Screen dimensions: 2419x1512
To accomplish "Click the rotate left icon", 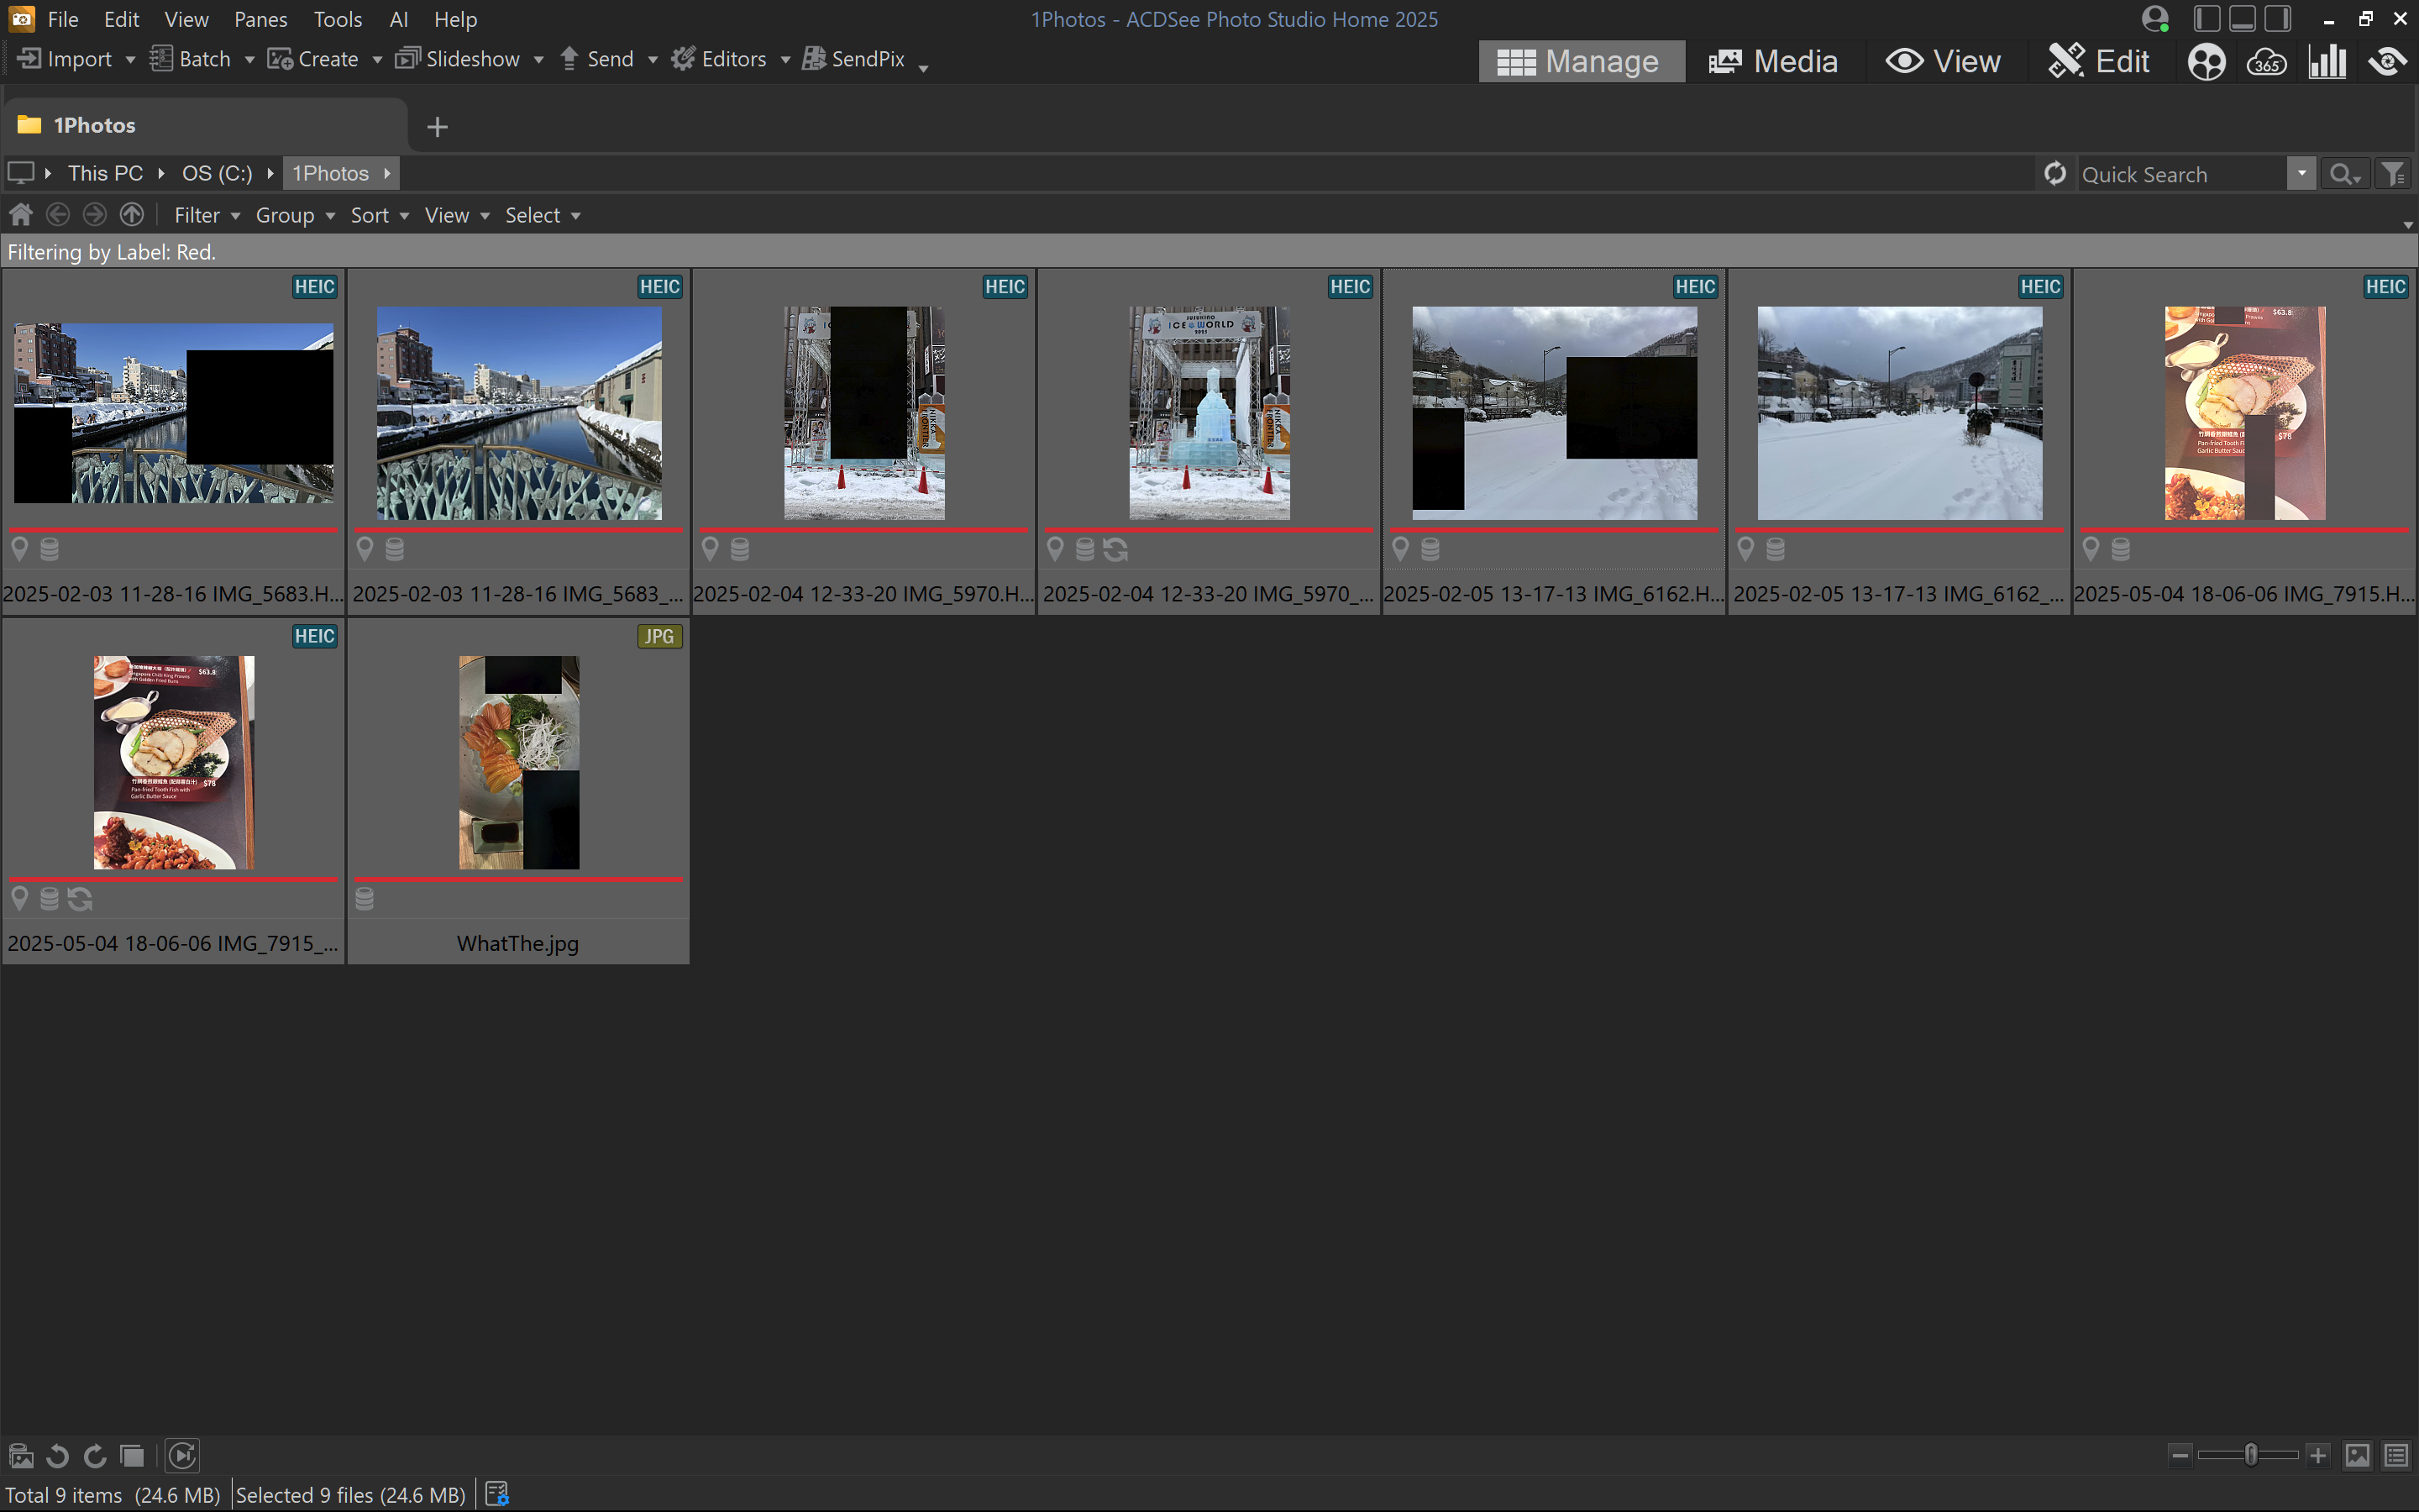I will [x=58, y=1456].
